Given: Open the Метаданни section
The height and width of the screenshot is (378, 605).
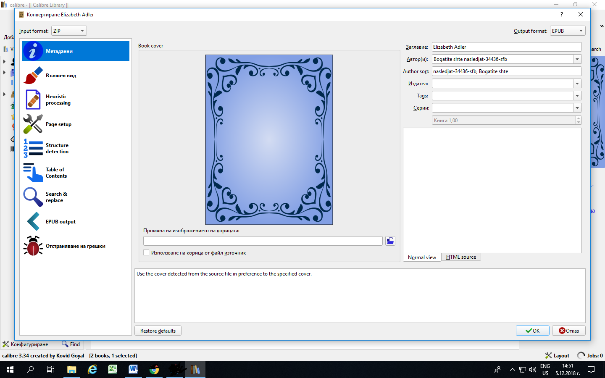Looking at the screenshot, I should point(76,51).
